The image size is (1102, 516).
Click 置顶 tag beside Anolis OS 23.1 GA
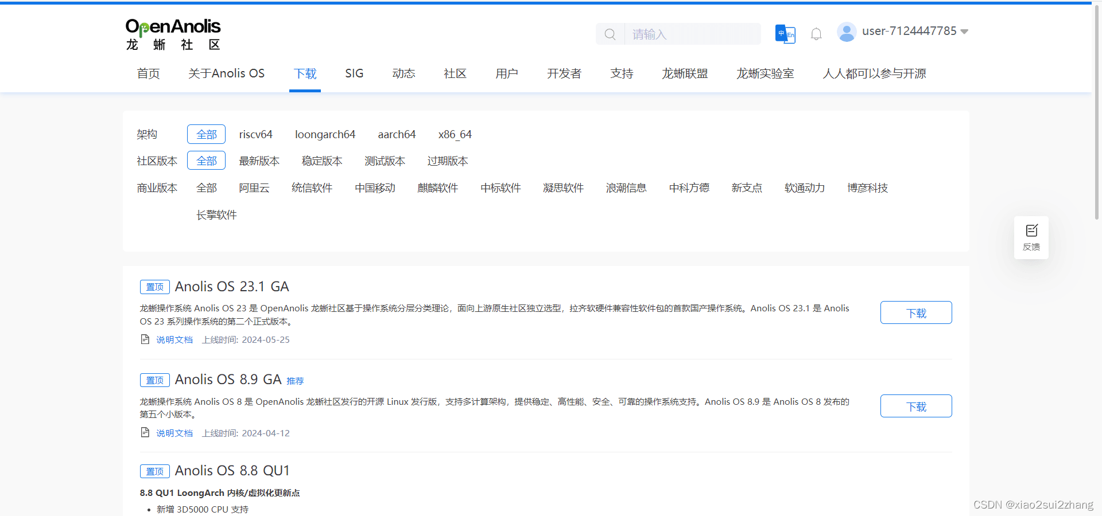click(x=155, y=287)
